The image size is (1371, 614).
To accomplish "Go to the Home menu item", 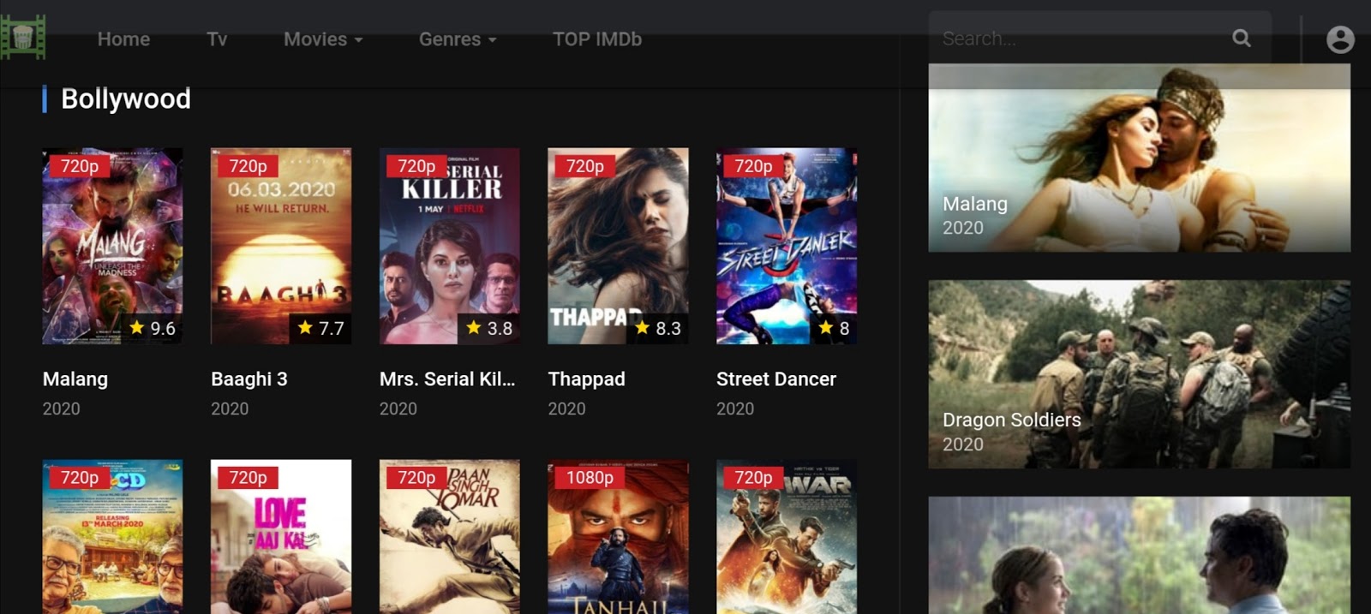I will point(123,39).
